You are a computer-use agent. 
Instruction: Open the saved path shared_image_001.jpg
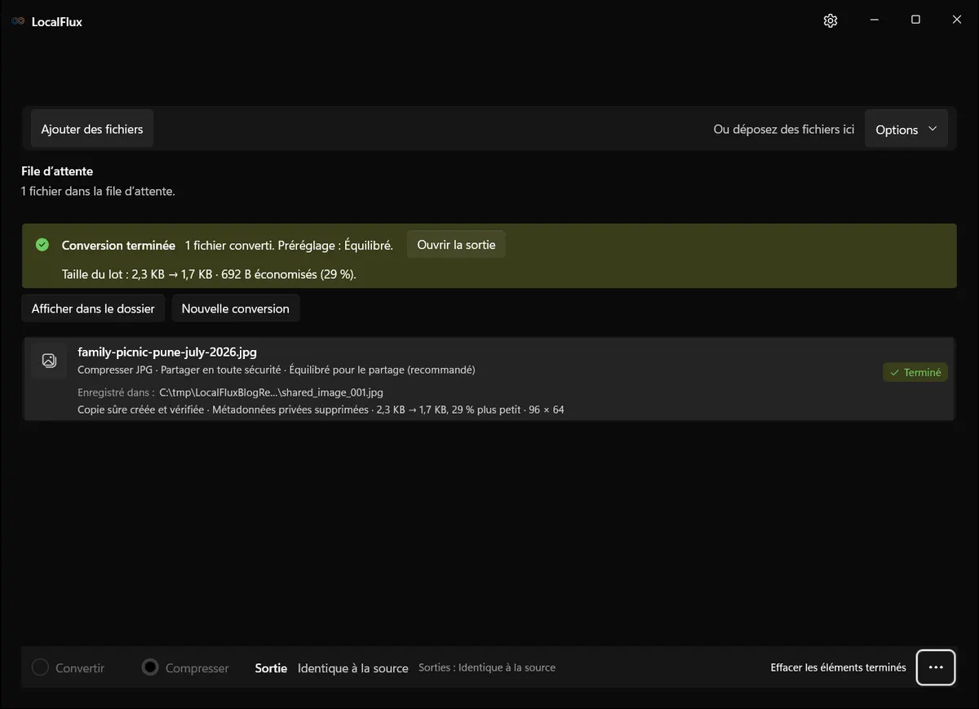tap(271, 392)
